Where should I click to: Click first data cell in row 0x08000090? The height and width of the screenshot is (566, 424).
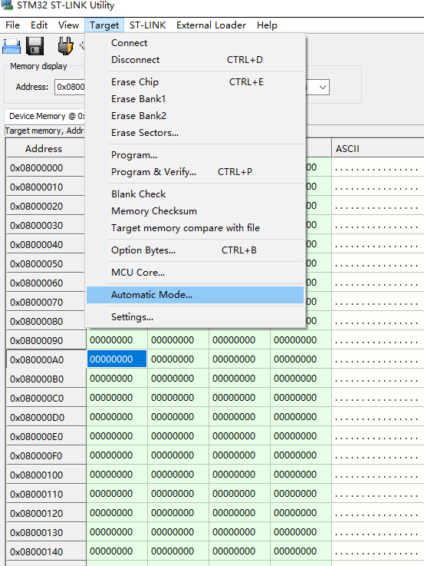pyautogui.click(x=117, y=340)
